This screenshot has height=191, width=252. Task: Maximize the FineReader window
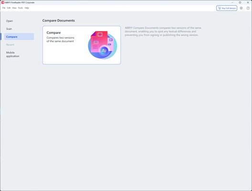240,2
